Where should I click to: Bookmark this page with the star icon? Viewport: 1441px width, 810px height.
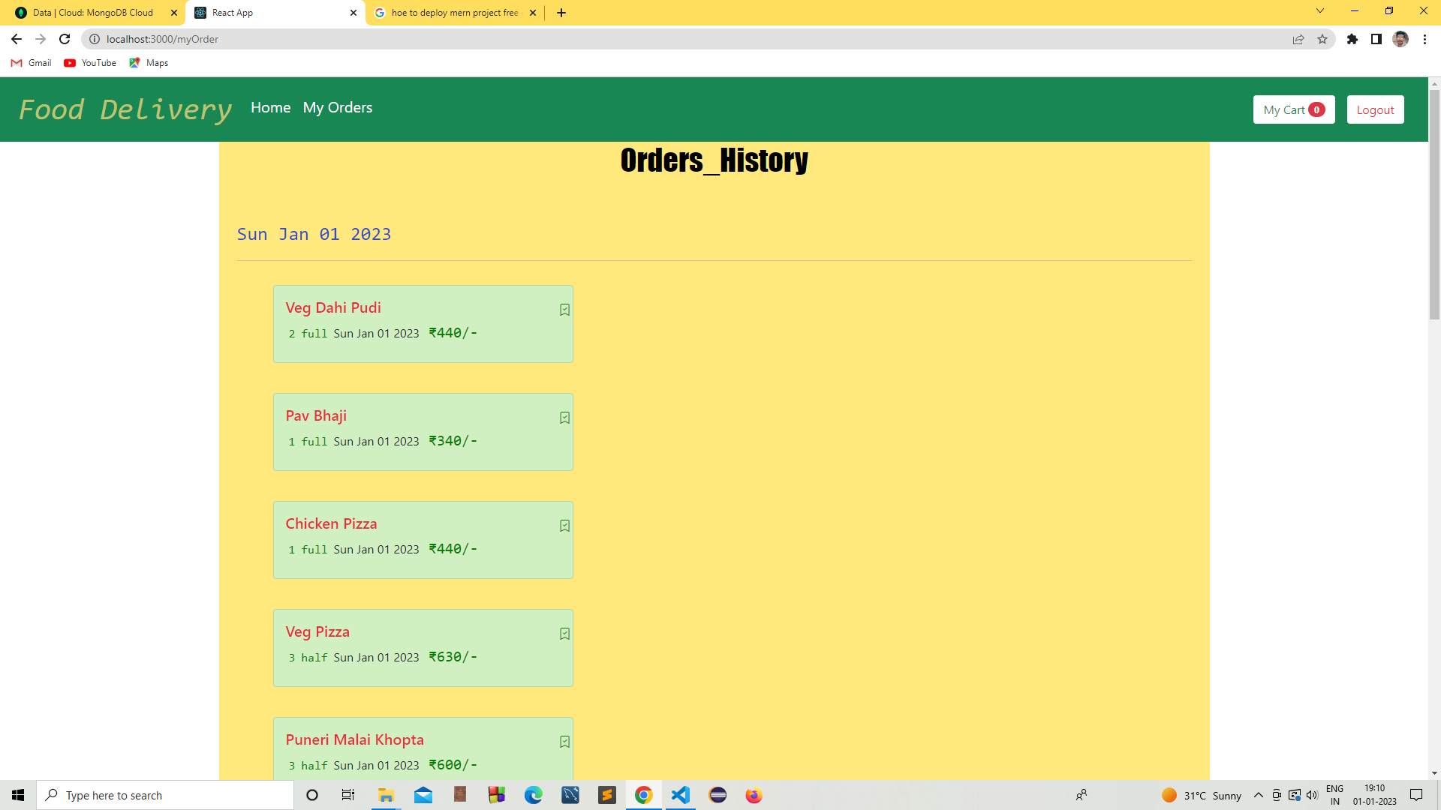click(x=1322, y=39)
